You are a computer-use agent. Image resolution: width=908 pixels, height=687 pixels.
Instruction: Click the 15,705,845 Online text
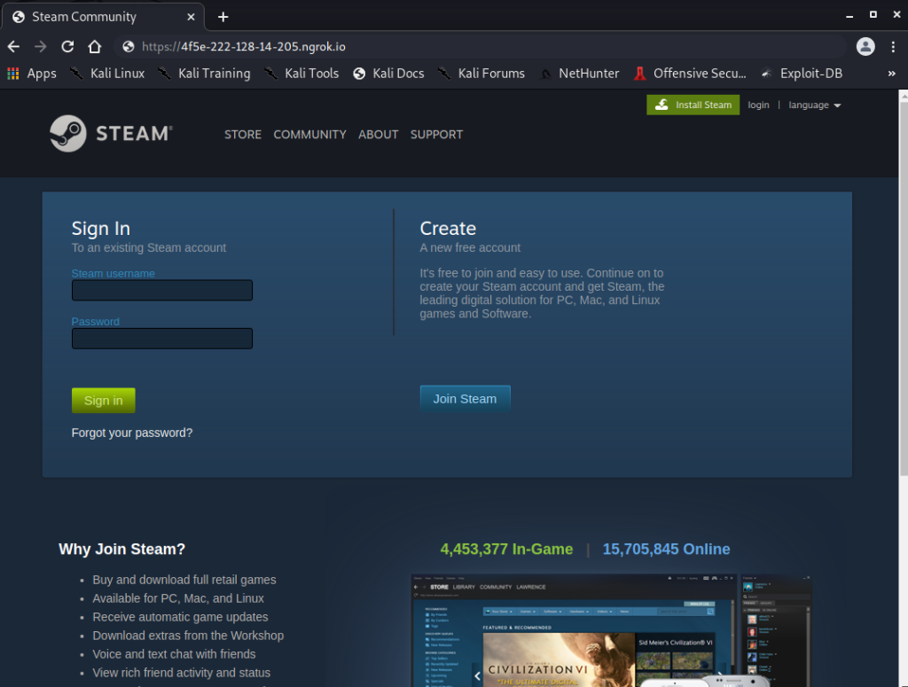(x=667, y=550)
